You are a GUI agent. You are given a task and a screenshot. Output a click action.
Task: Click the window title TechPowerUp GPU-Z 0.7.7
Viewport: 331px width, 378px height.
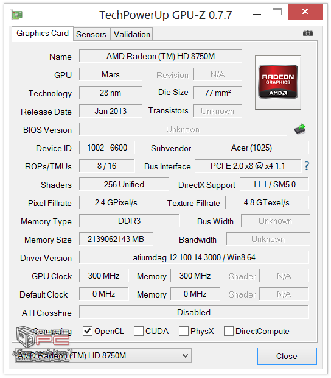(165, 15)
